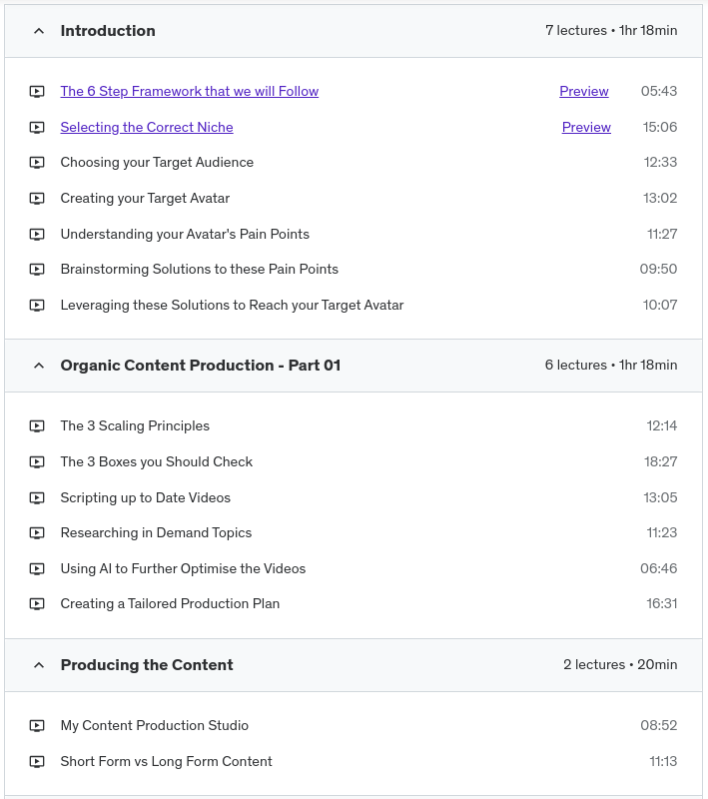This screenshot has height=799, width=708.
Task: Click video icon next to Creating your Target Avatar
Action: pos(37,199)
